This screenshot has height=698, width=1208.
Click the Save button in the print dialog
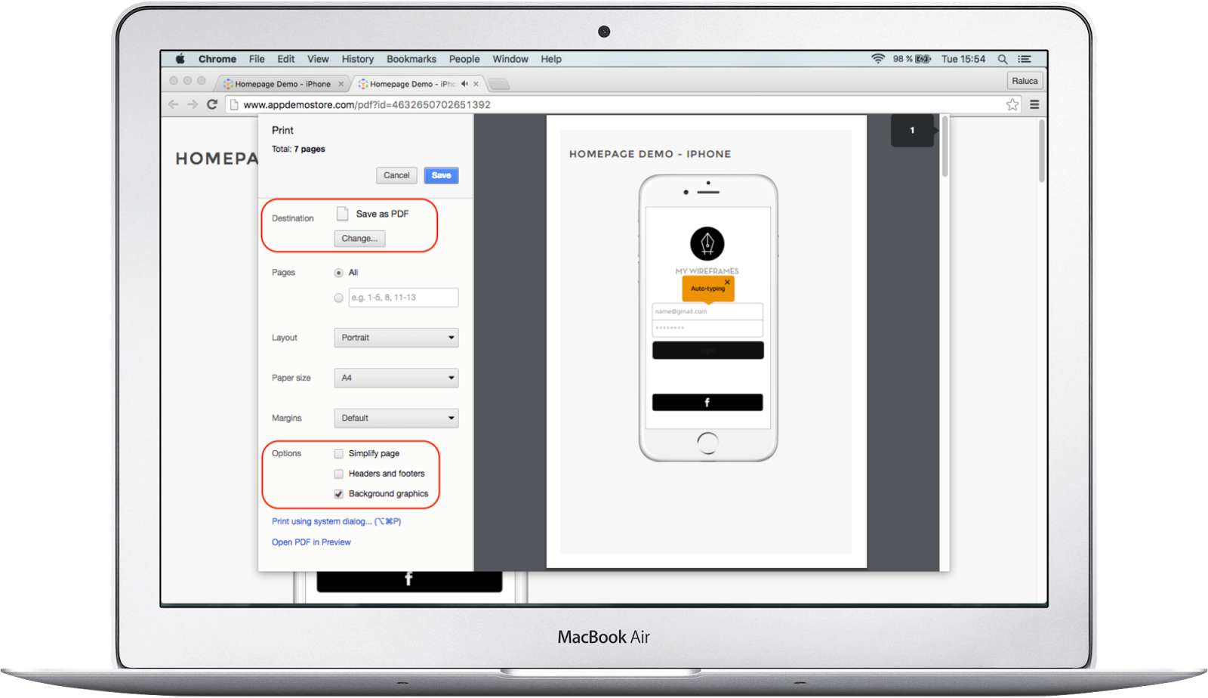pos(441,174)
